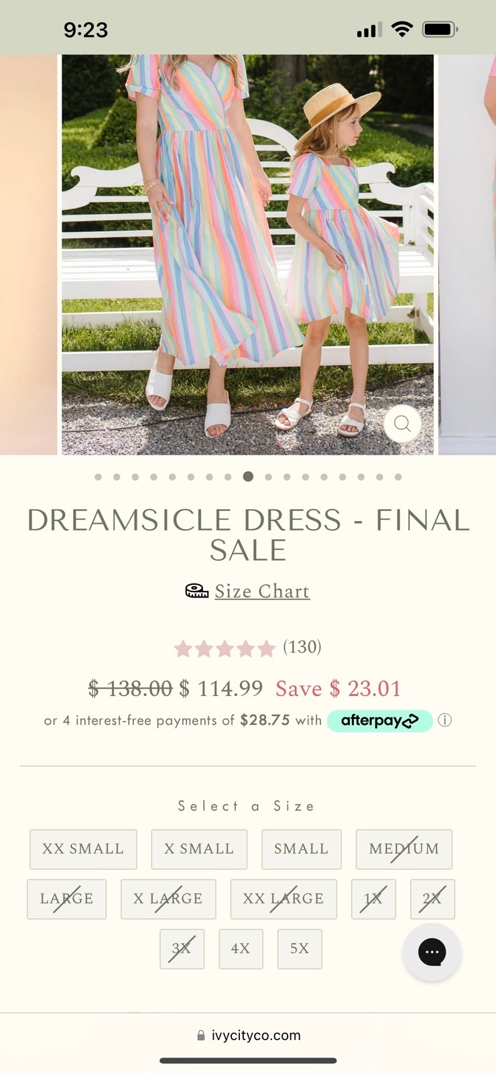This screenshot has height=1073, width=496.
Task: Select the 4X size option
Action: 241,949
